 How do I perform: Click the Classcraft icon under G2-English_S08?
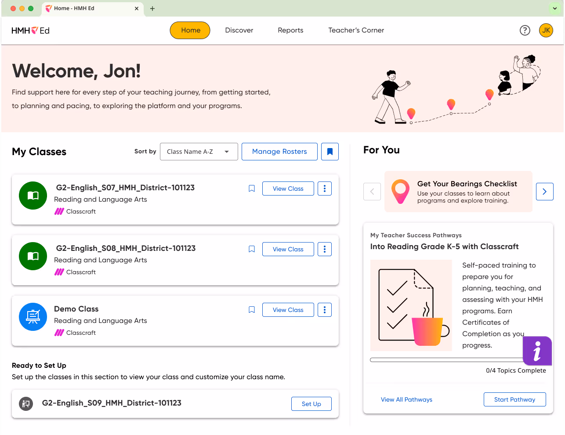pos(59,272)
